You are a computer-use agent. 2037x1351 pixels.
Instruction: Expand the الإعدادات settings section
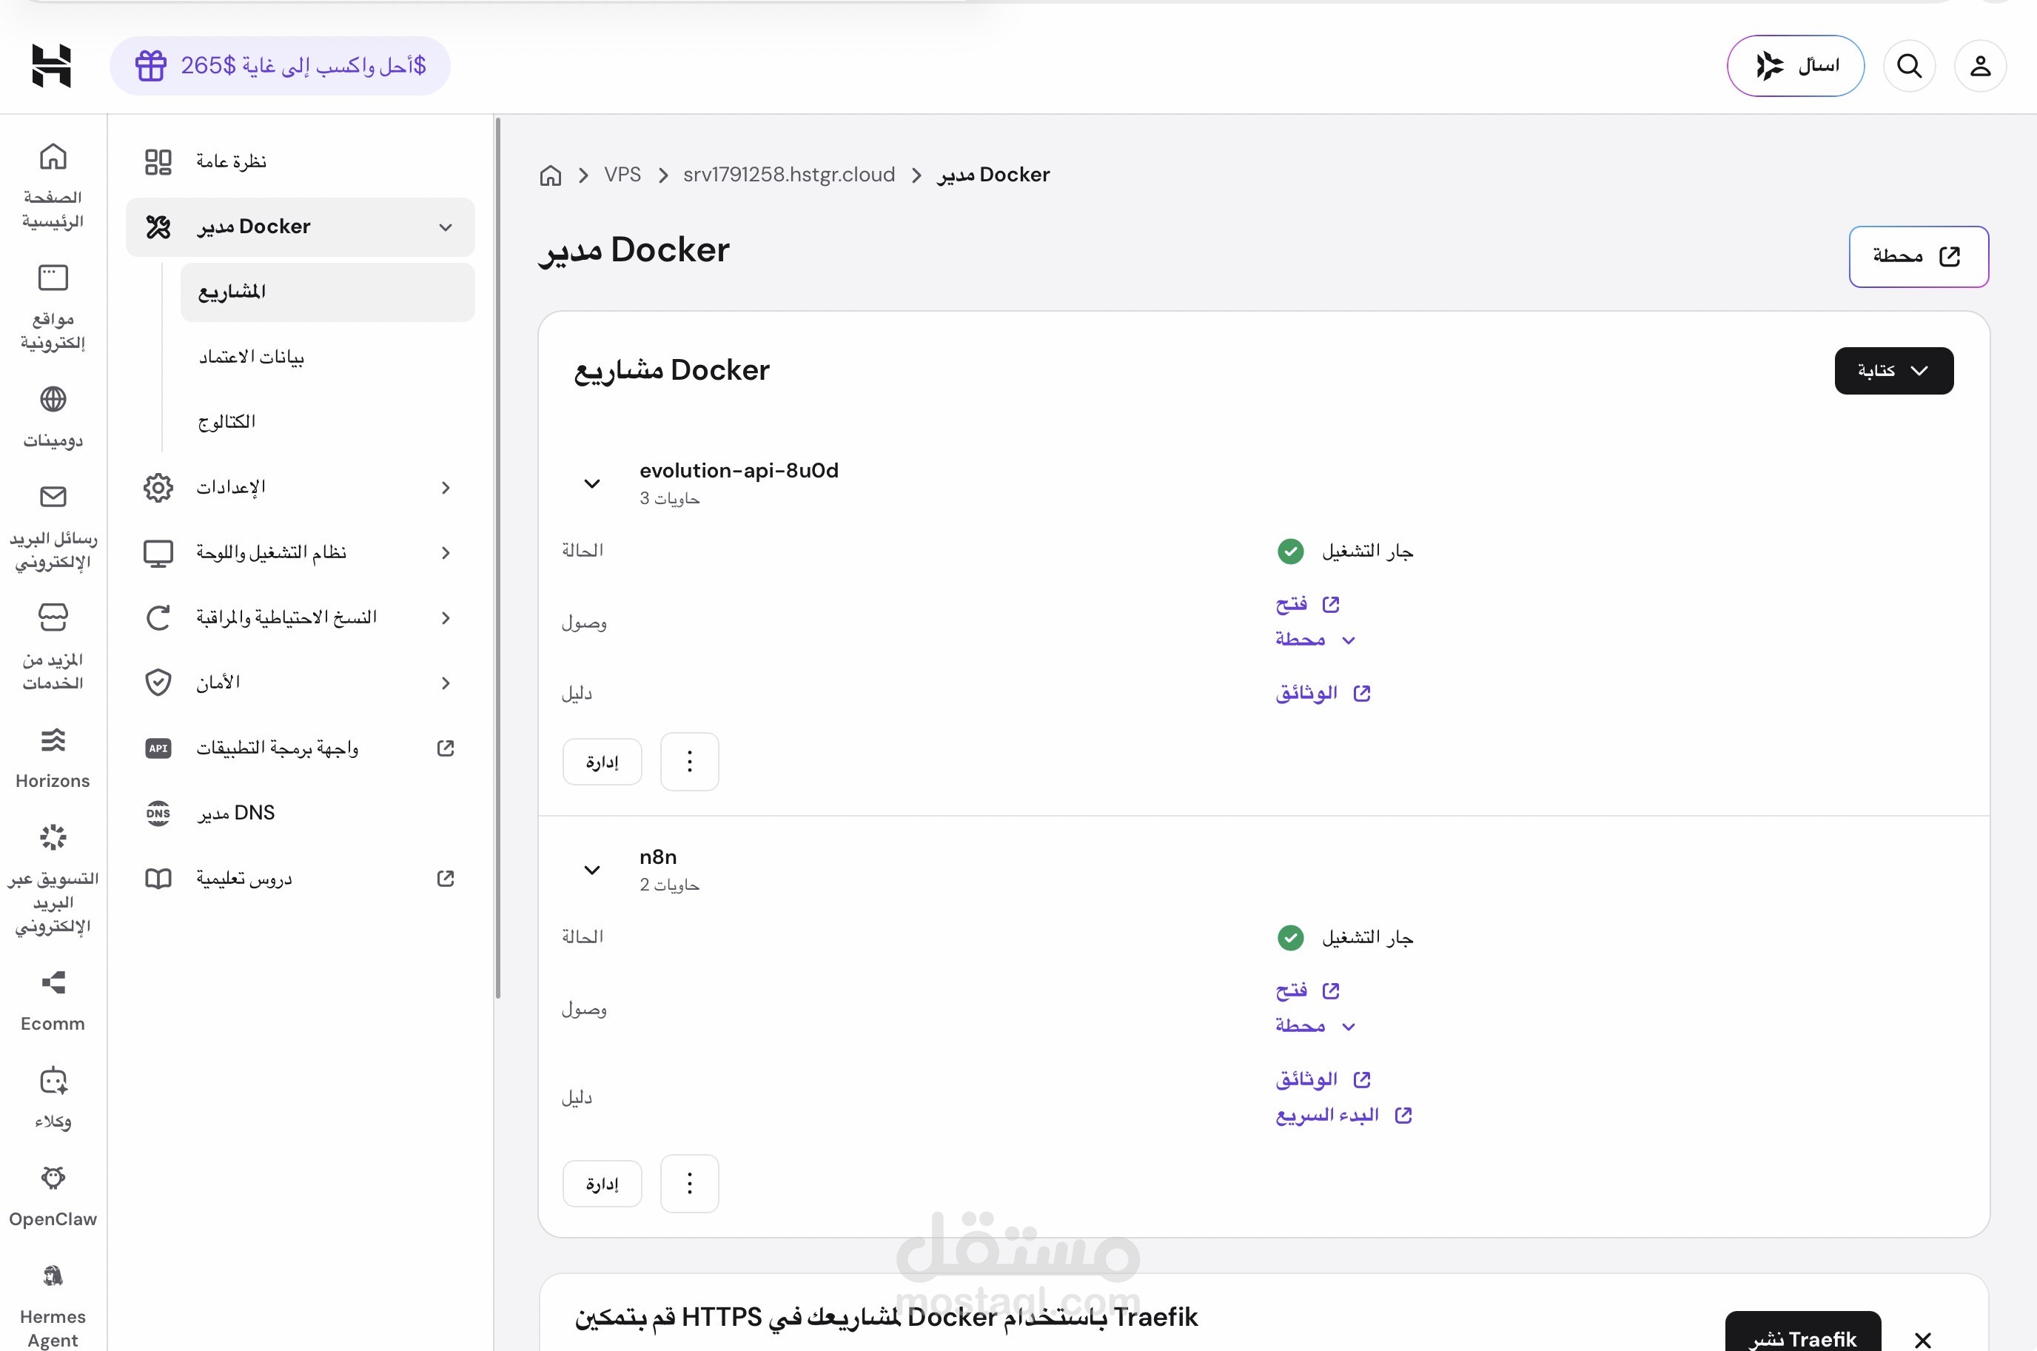tap(301, 488)
